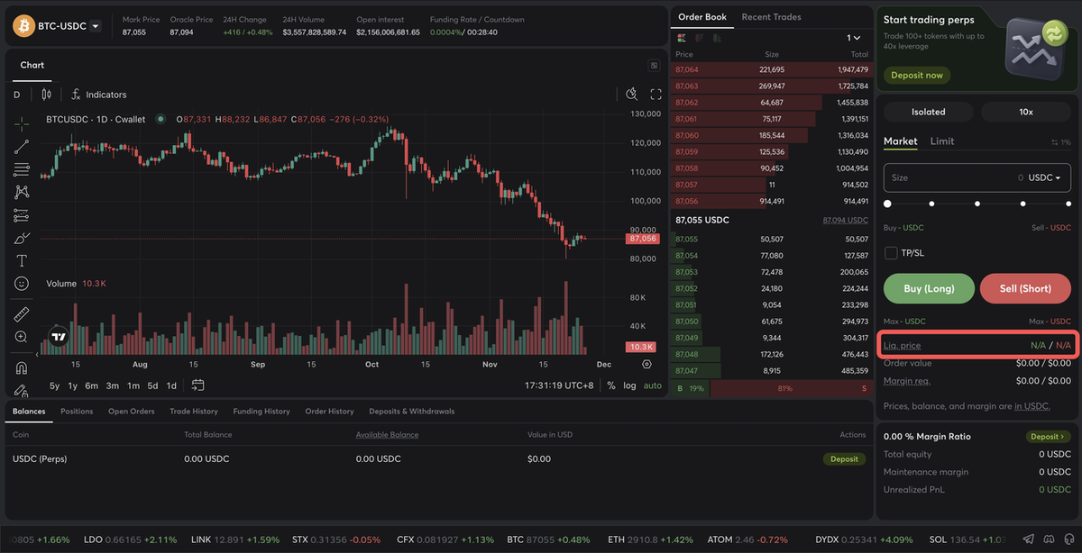
Task: Toggle log scale on chart
Action: [x=629, y=385]
